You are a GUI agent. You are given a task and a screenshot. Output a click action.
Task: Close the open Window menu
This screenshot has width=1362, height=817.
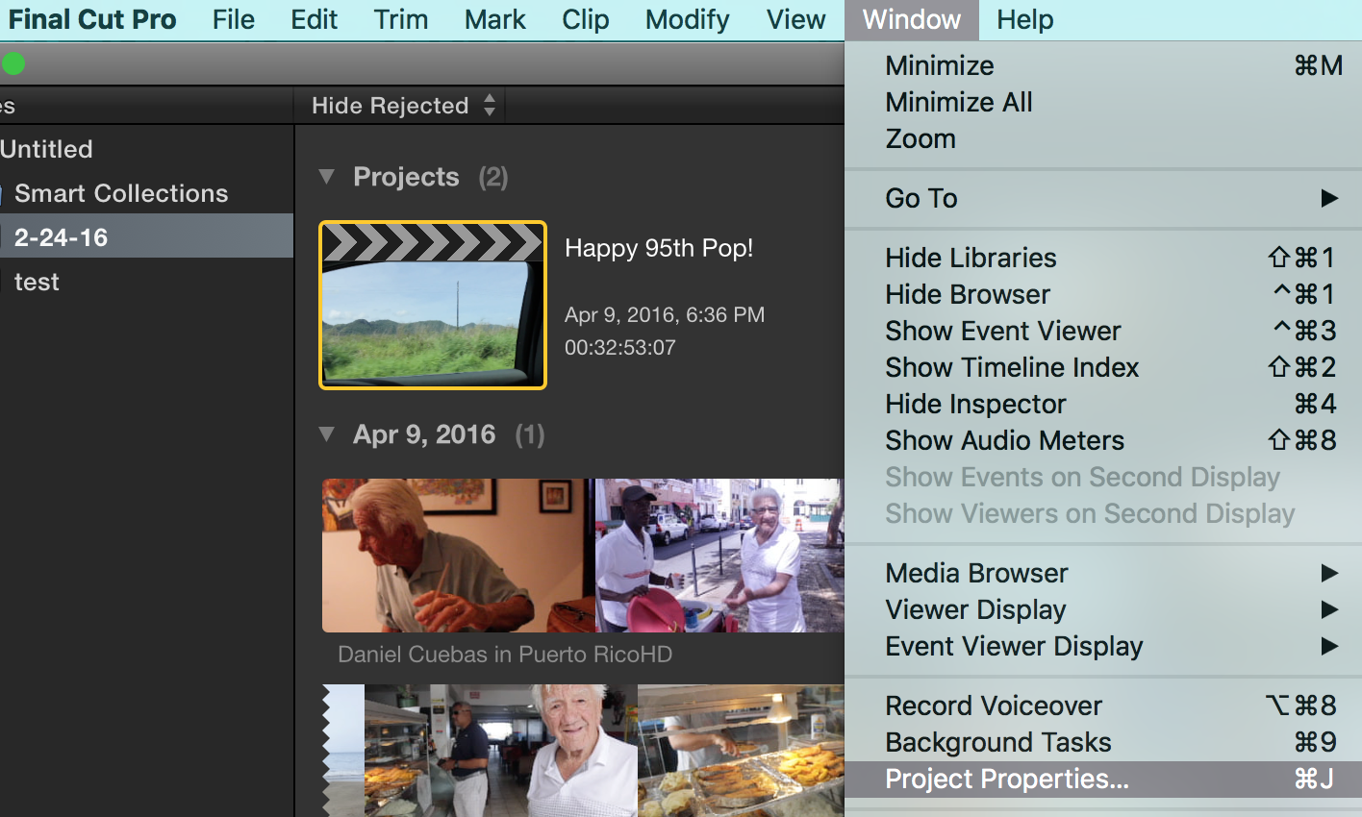tap(912, 19)
